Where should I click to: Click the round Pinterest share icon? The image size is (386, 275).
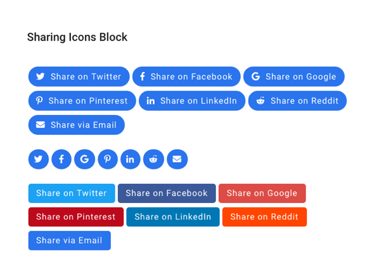(107, 159)
